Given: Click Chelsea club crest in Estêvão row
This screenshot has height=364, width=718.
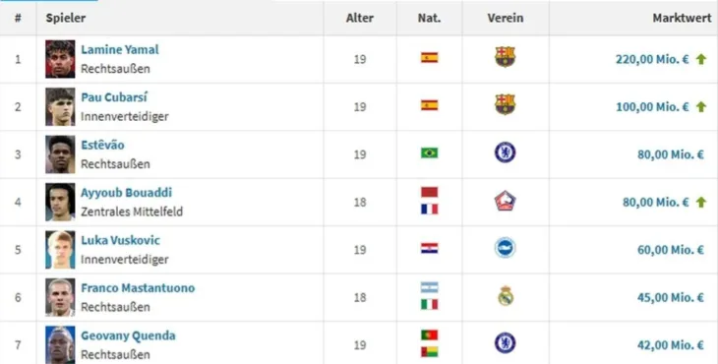Looking at the screenshot, I should (x=506, y=152).
